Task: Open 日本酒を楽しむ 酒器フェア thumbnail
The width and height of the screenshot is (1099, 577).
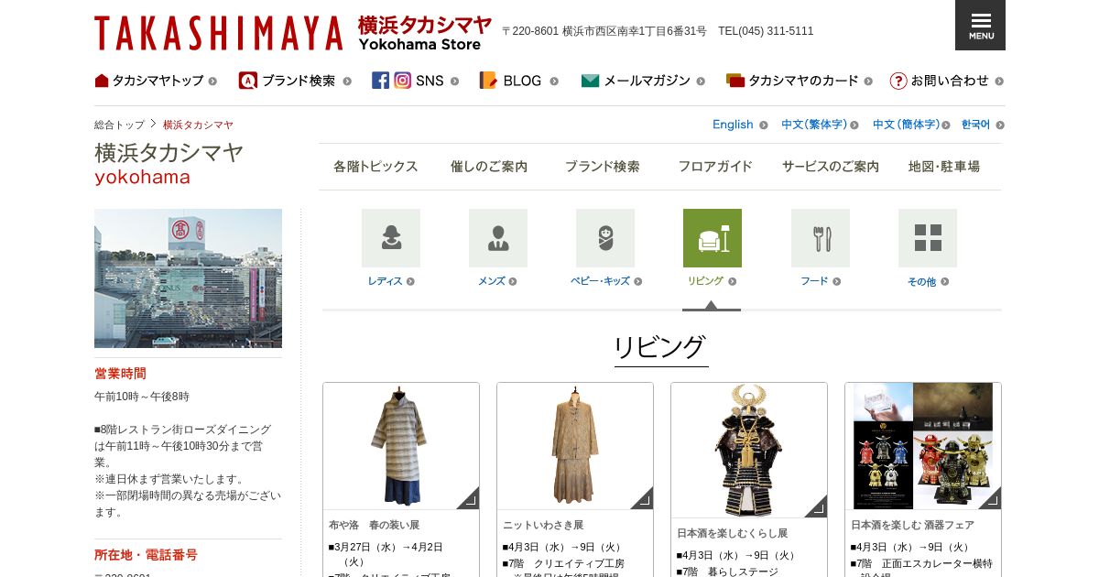Action: pyautogui.click(x=923, y=446)
